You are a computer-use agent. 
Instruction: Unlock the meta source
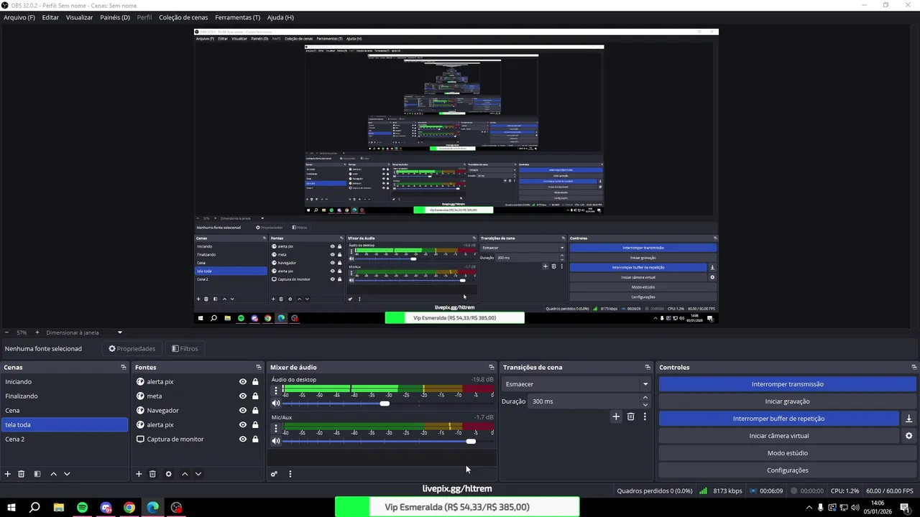pyautogui.click(x=255, y=396)
